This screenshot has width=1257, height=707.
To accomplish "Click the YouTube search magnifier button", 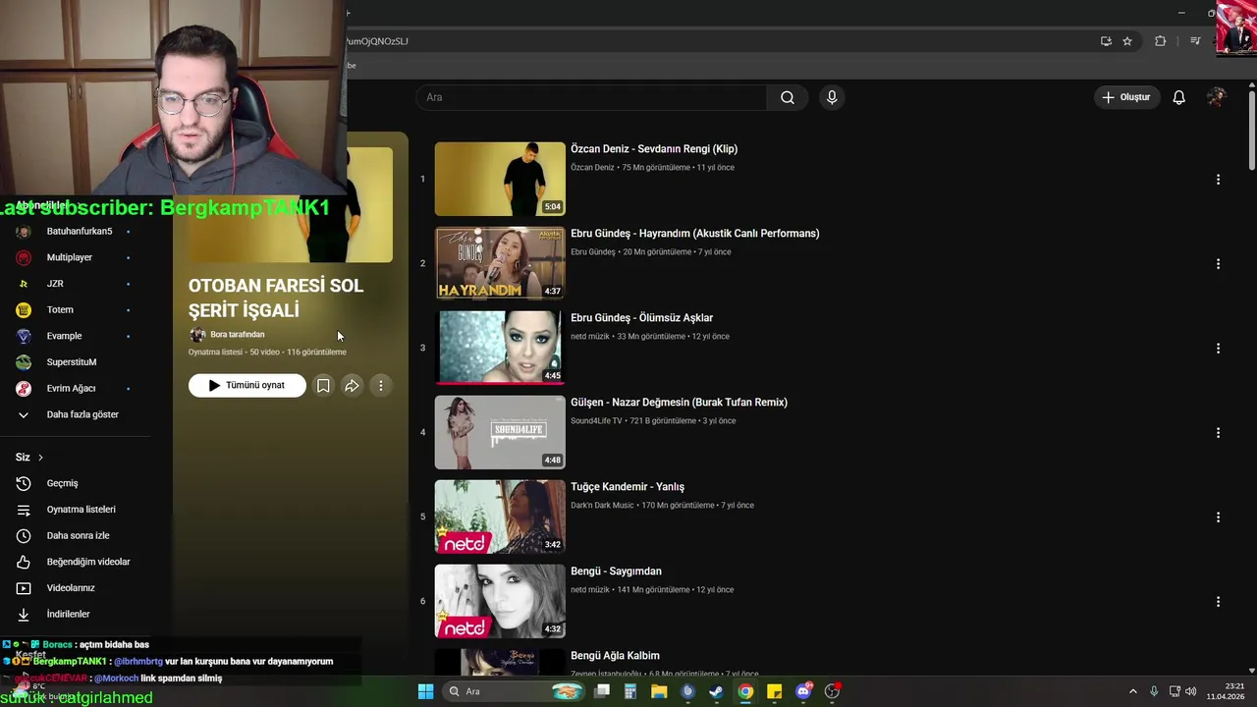I will 788,97.
